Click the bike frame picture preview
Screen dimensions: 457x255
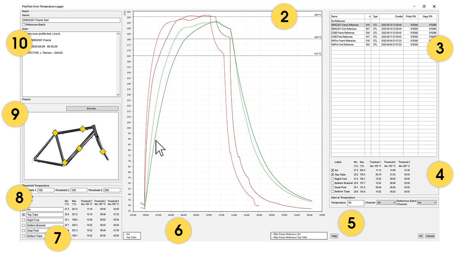tap(71, 146)
